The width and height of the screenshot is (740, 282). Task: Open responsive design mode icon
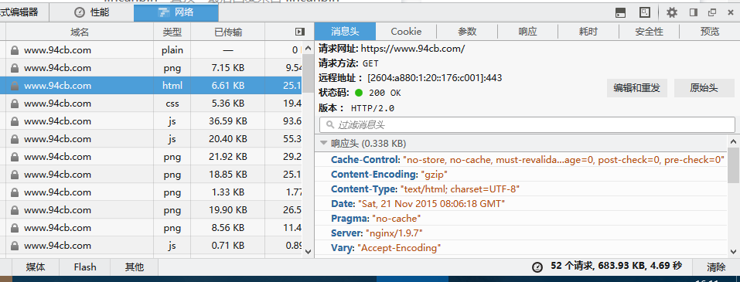[645, 12]
